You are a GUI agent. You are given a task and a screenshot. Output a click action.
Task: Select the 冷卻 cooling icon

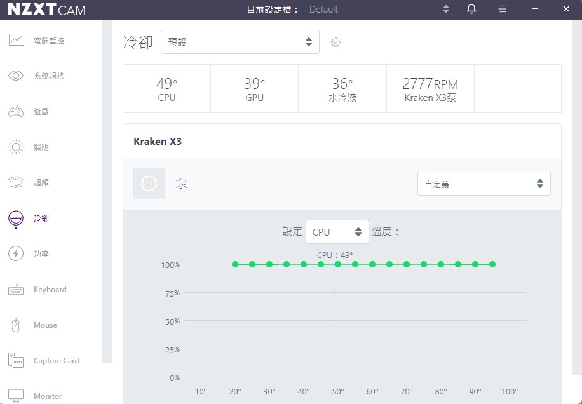[16, 219]
